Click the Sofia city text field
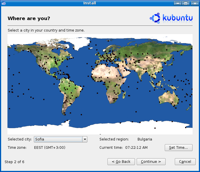The height and width of the screenshot is (172, 200). 58,139
